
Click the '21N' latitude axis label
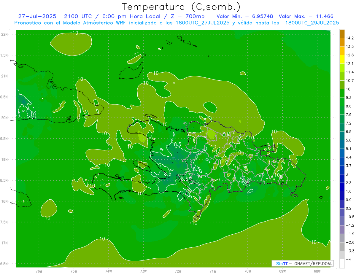[5, 76]
